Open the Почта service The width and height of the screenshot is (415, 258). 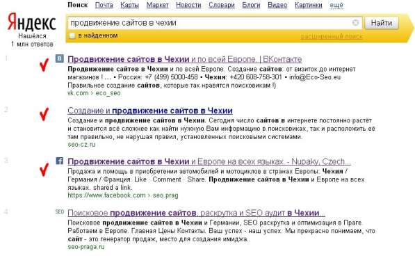(x=104, y=5)
